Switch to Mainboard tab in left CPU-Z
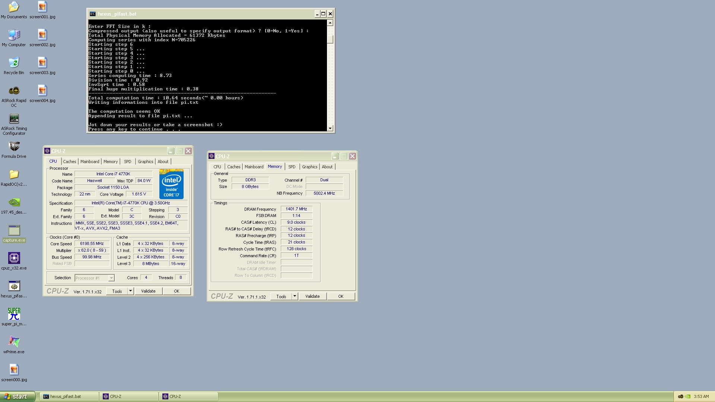Viewport: 715px width, 402px height. coord(90,162)
